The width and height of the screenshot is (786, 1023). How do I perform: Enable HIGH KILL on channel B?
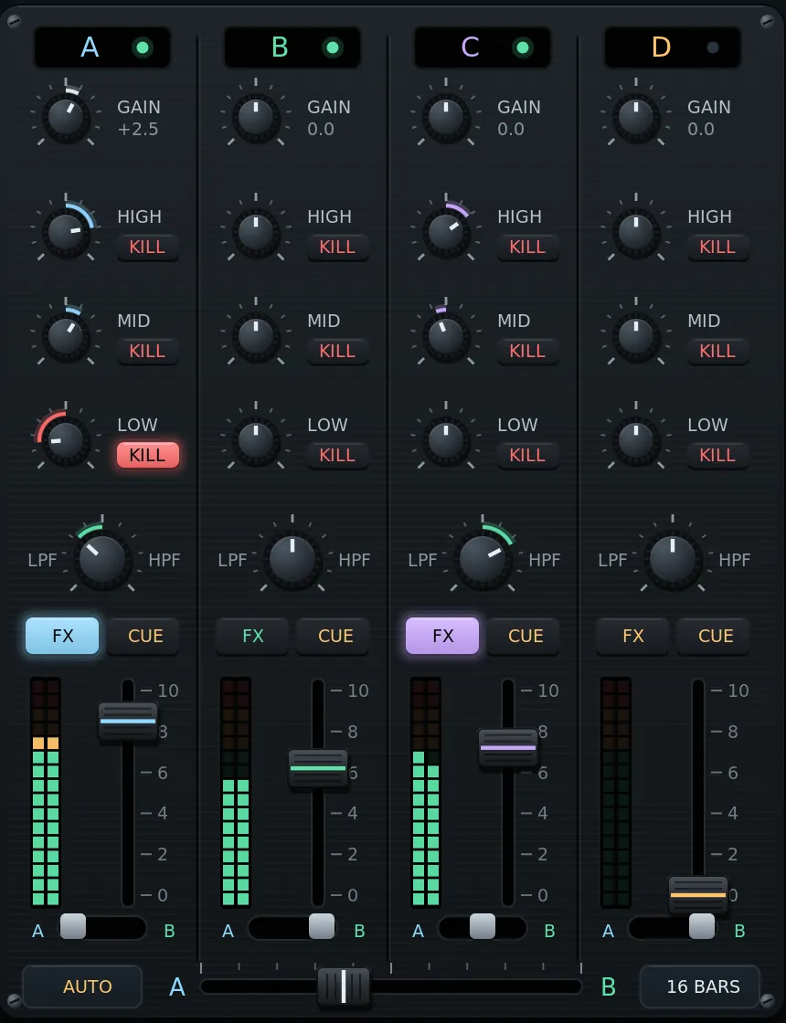[x=337, y=248]
